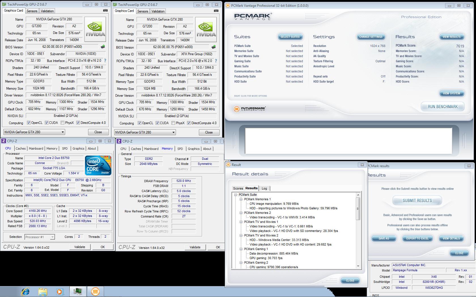Click View Details button in PCMark results
Image resolution: width=476 pixels, height=297 pixels.
451,238
